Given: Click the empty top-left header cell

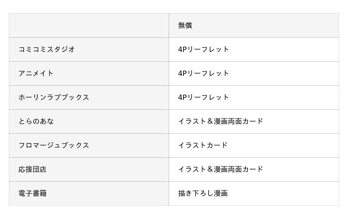Looking at the screenshot, I should click(x=89, y=25).
